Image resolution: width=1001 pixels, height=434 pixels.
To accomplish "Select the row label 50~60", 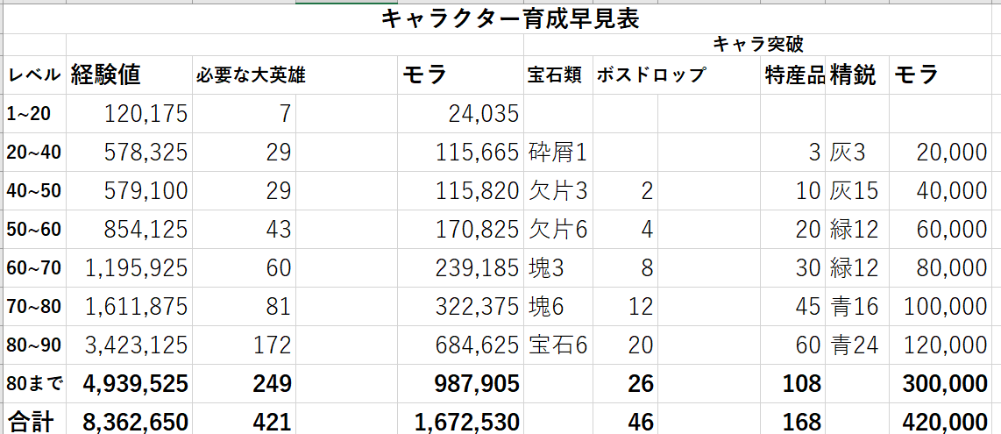I will coord(34,229).
